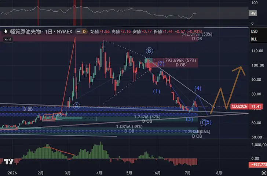
Task: Click the 軽質原油先物 symbol title
Action: (x=25, y=31)
